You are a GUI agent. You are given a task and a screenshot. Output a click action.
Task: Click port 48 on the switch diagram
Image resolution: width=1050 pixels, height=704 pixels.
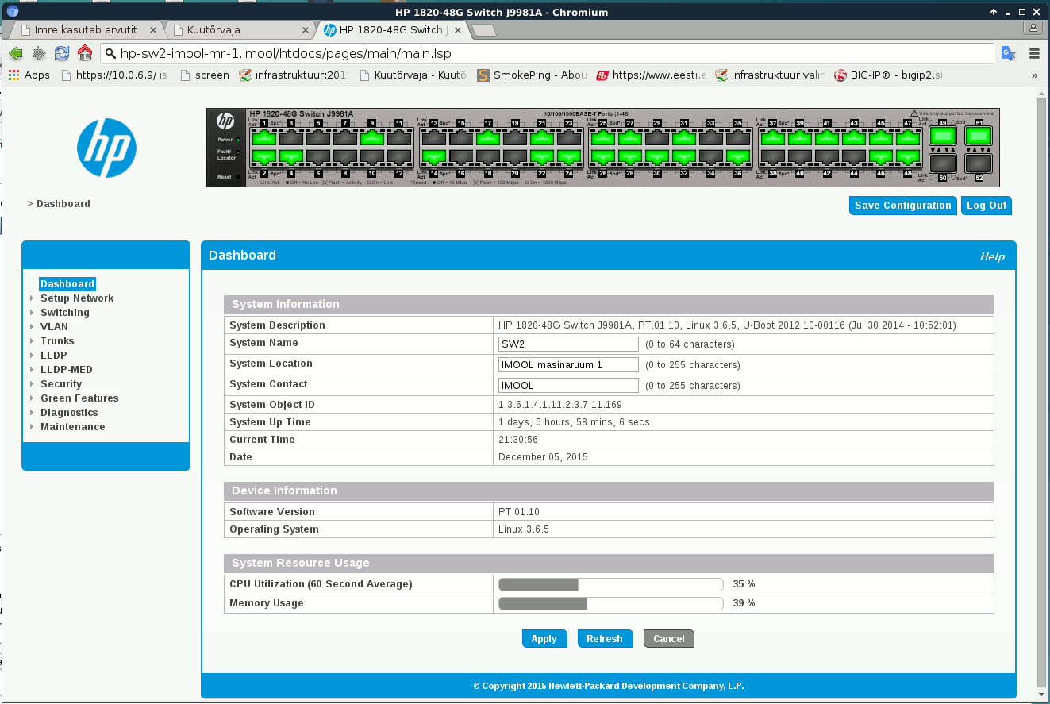coord(908,156)
